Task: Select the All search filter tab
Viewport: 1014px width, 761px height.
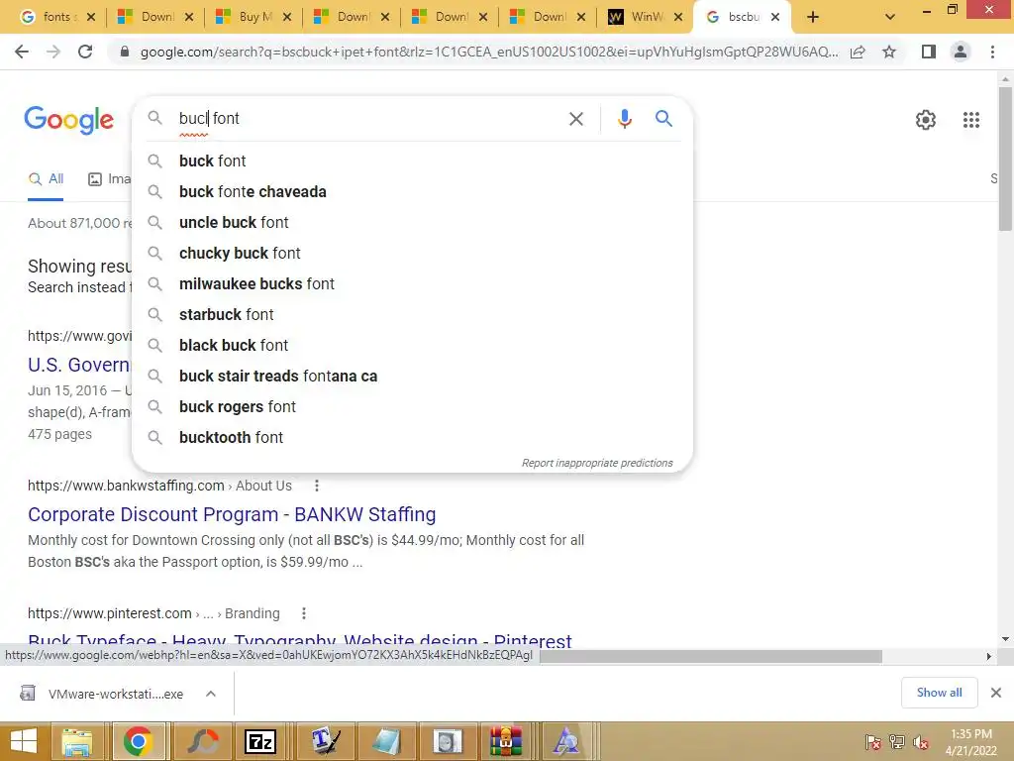Action: click(x=46, y=179)
